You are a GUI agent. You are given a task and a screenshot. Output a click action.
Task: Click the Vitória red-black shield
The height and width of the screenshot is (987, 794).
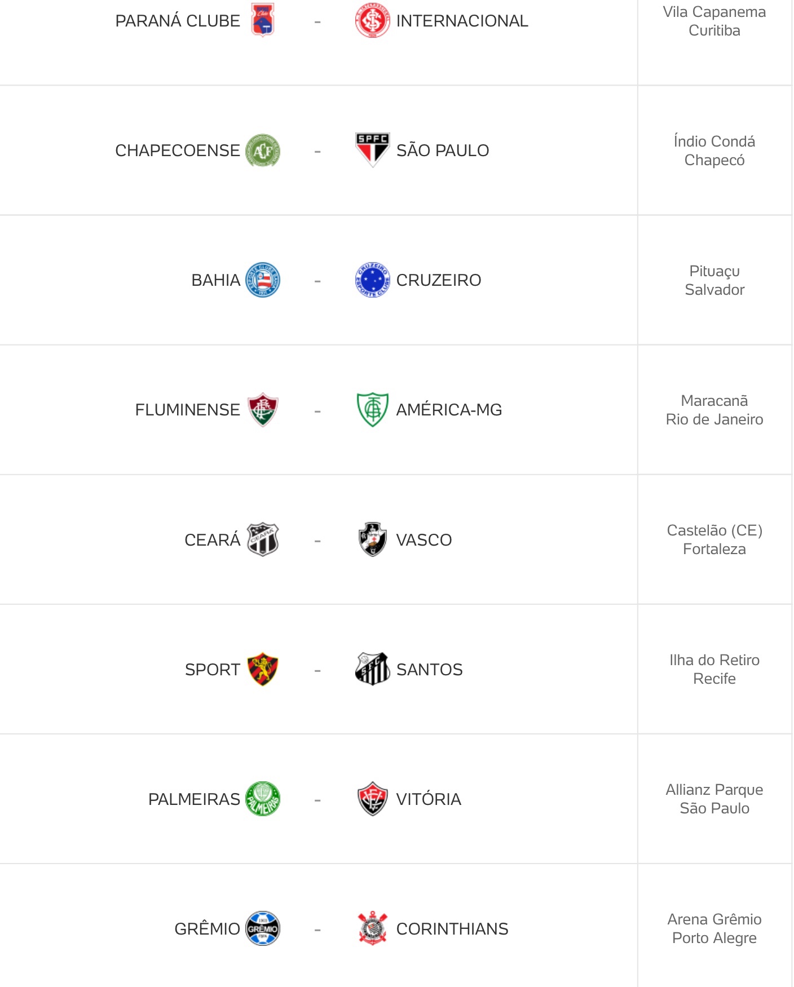(373, 799)
